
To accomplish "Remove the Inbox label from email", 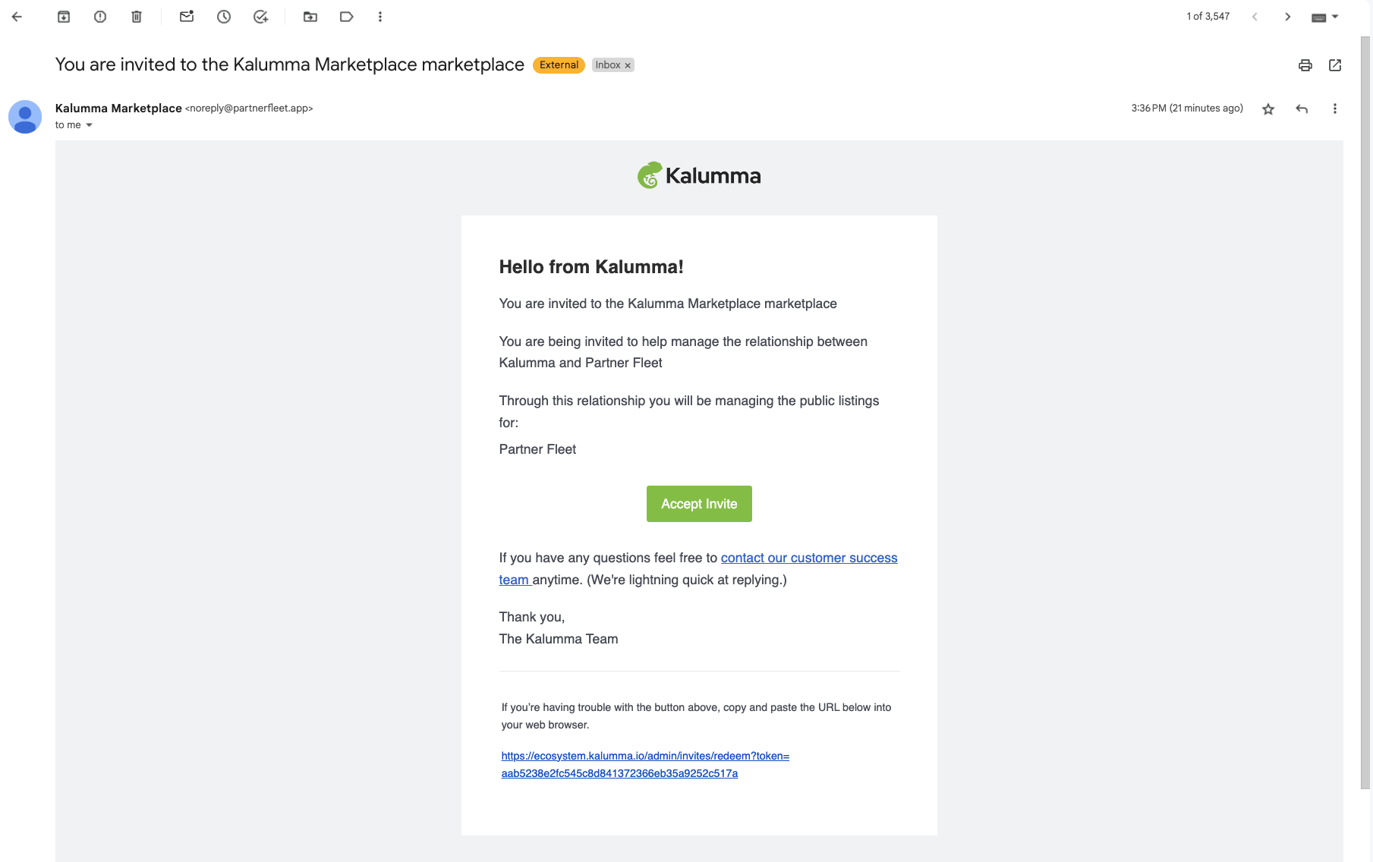I will pos(628,65).
